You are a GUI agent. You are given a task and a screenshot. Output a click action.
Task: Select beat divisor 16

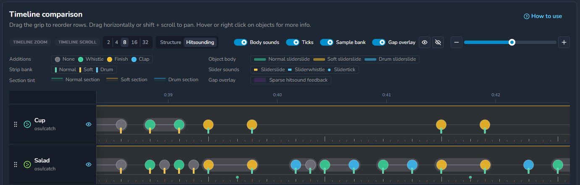coord(134,42)
